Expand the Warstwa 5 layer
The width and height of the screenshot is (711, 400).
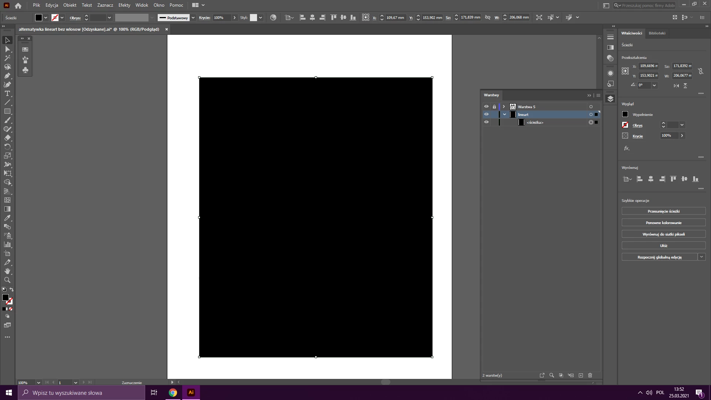tap(504, 107)
